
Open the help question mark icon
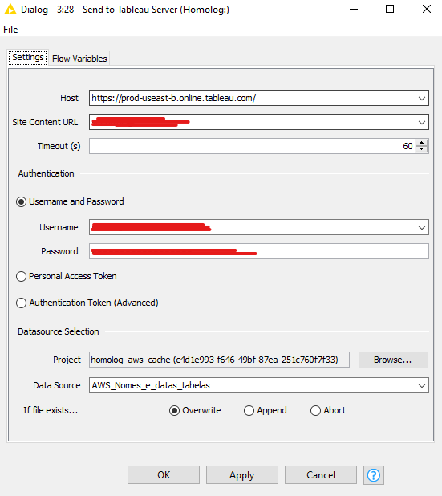click(373, 475)
